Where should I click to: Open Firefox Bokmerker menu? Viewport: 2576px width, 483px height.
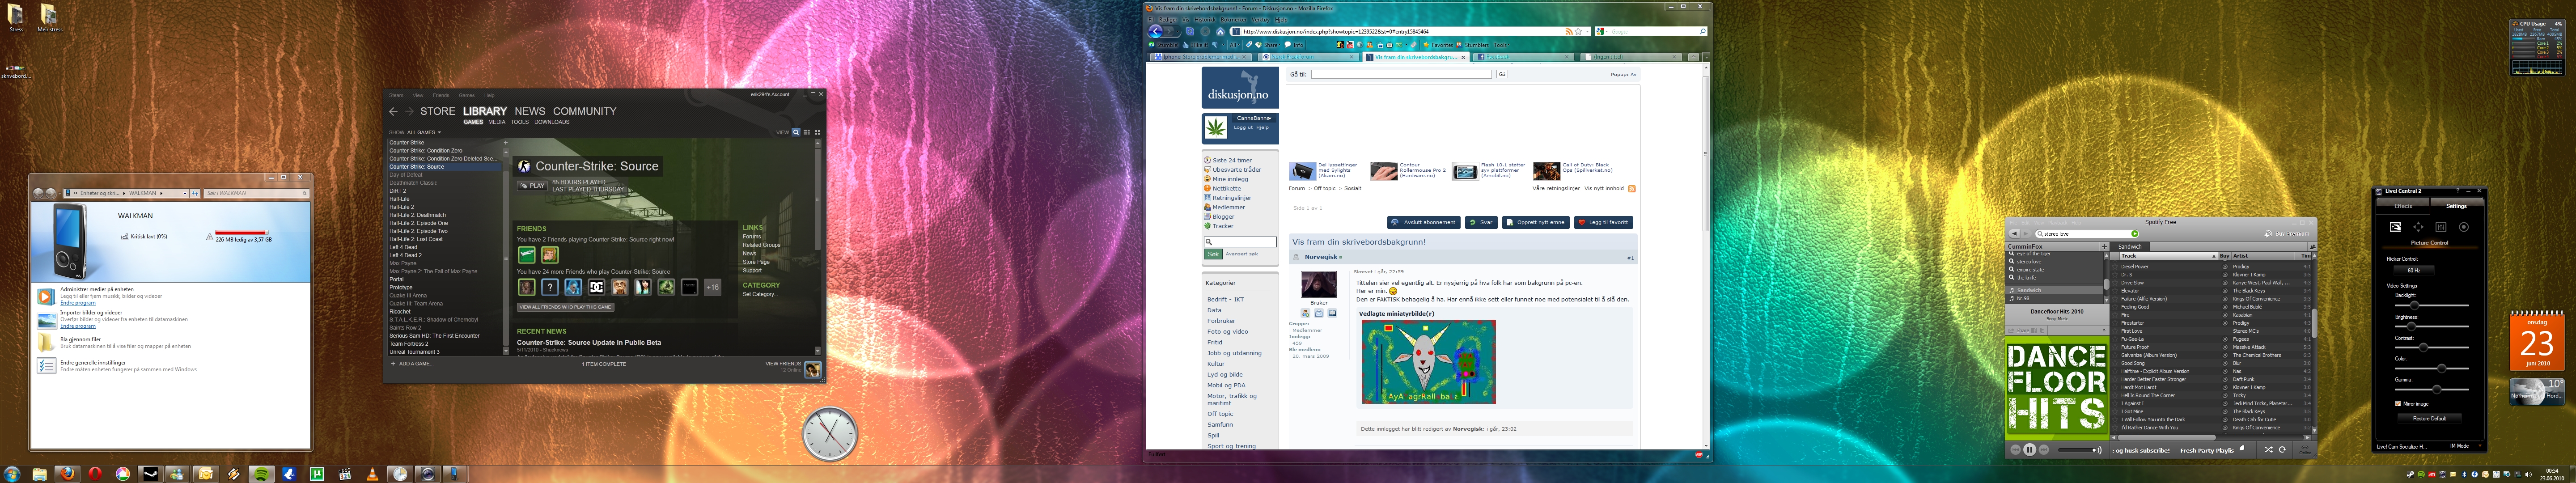[1234, 20]
